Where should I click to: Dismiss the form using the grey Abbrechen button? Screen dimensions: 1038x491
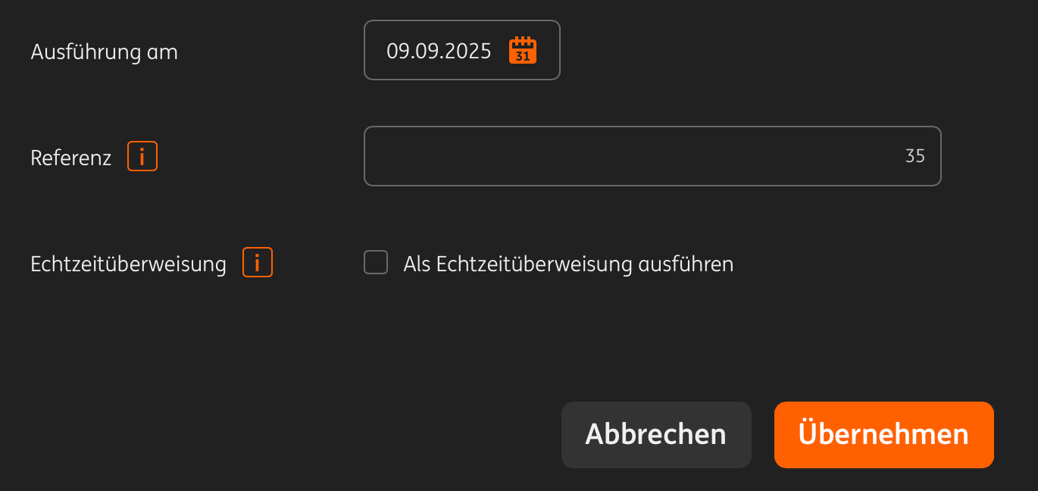[656, 435]
